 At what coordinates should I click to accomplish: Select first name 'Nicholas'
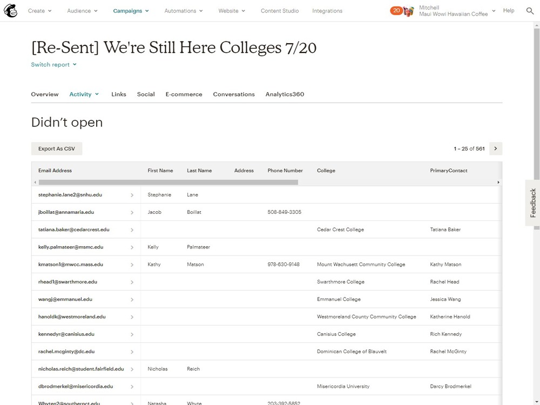click(157, 369)
